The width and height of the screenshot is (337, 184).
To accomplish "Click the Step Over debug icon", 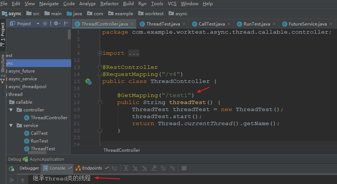I will pos(126,168).
